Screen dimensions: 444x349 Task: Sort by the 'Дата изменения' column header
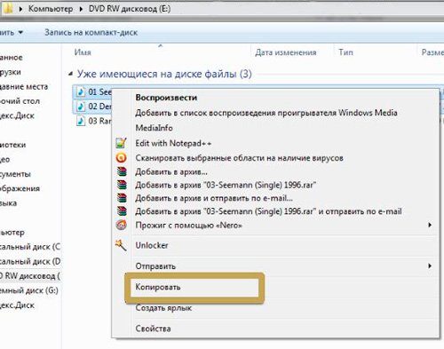(286, 52)
